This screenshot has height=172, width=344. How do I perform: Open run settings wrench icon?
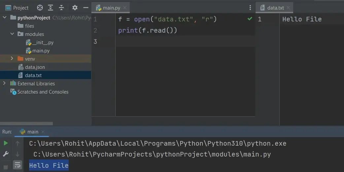point(6,154)
